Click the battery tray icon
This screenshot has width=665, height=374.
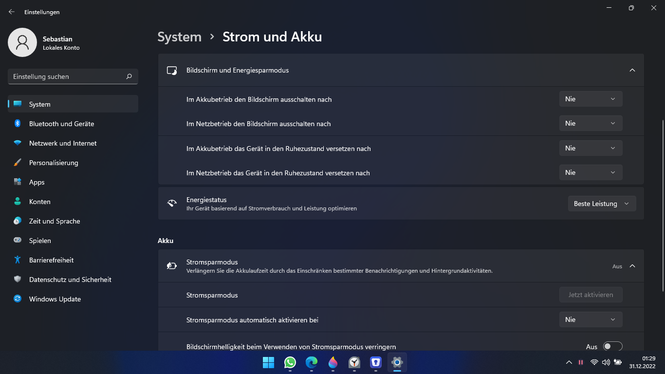pos(618,362)
